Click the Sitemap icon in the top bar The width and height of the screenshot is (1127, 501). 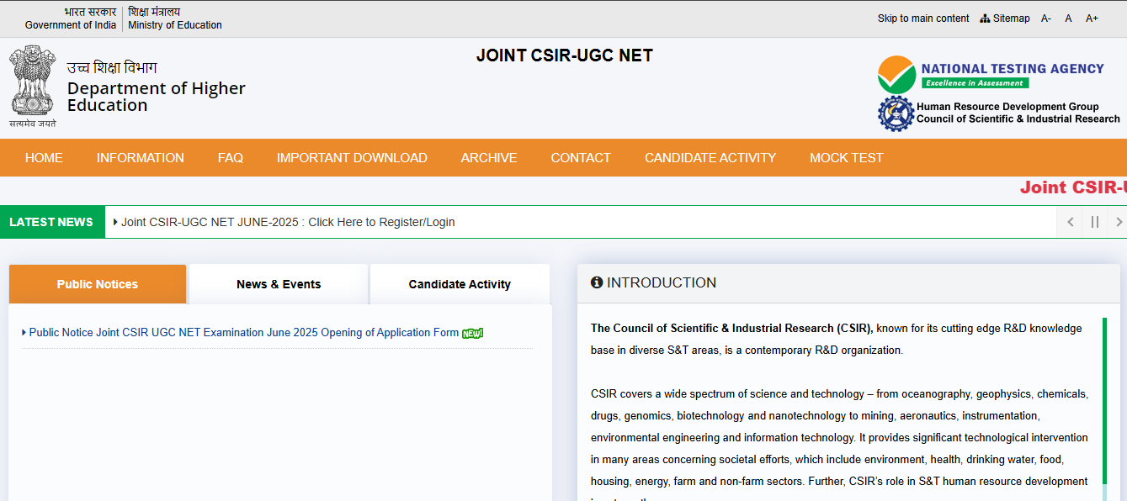(985, 18)
